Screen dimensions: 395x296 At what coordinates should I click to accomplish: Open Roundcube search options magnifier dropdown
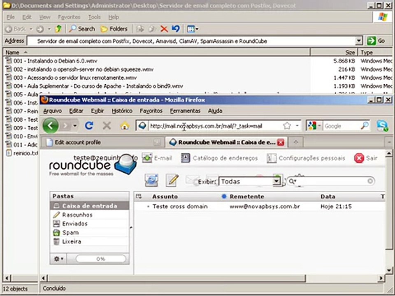point(292,181)
